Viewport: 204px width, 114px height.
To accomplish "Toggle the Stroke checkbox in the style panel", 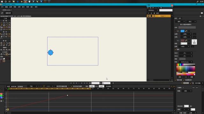I will pos(175,41).
